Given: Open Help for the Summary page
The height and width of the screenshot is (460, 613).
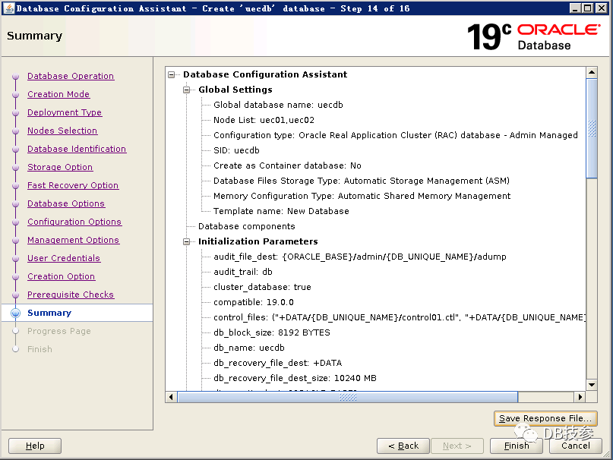Looking at the screenshot, I should click(x=35, y=446).
